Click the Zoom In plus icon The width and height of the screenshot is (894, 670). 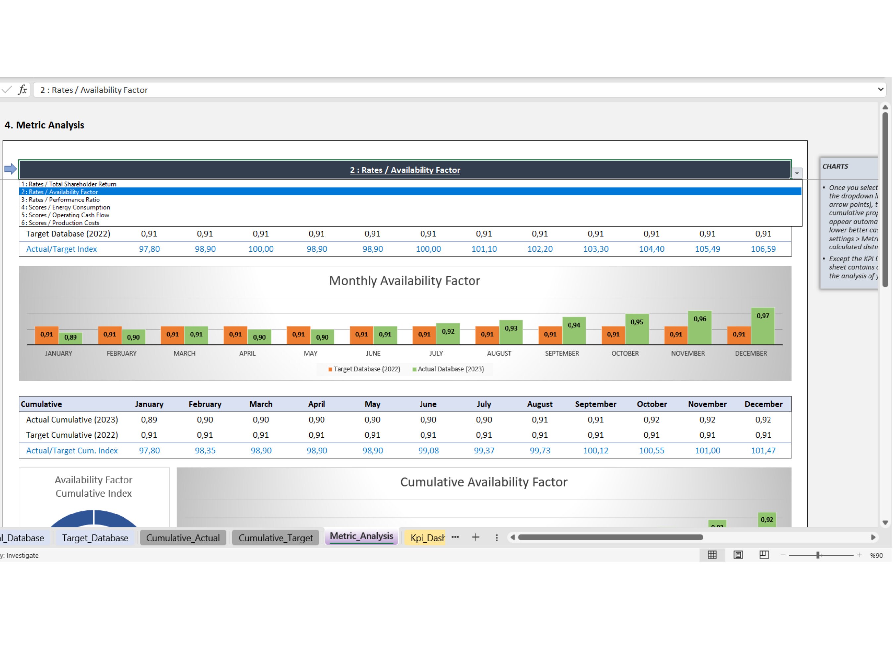[859, 555]
